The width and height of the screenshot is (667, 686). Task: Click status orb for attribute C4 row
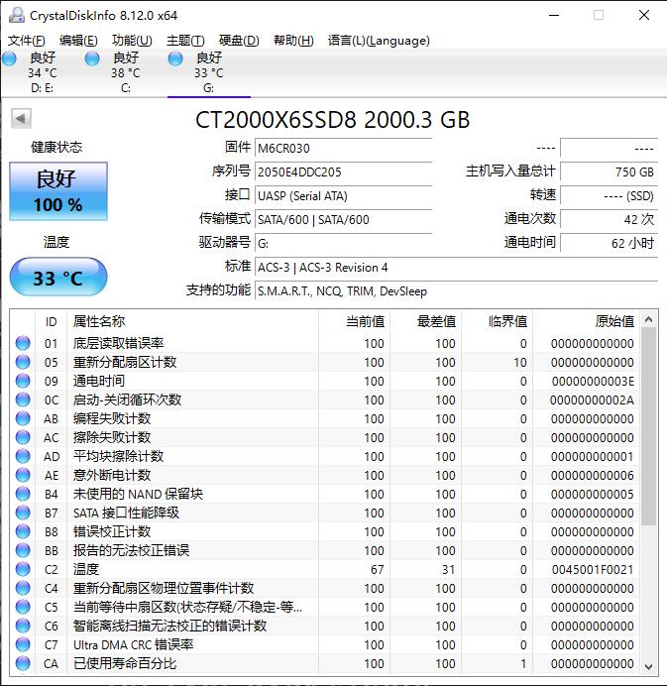(x=23, y=588)
